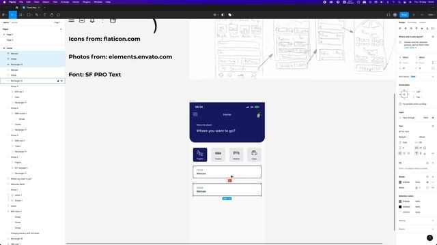Toggle text left alignment button

point(400,153)
